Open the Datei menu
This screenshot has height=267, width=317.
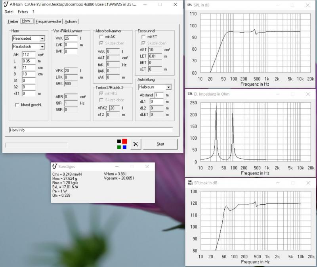[x=9, y=12]
